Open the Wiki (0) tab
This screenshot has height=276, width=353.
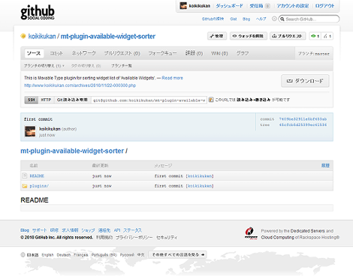pos(219,53)
